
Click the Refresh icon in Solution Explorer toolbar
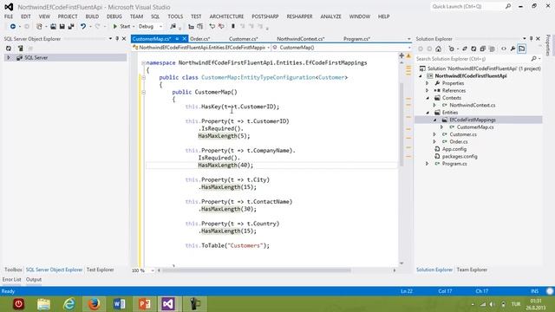(x=473, y=49)
